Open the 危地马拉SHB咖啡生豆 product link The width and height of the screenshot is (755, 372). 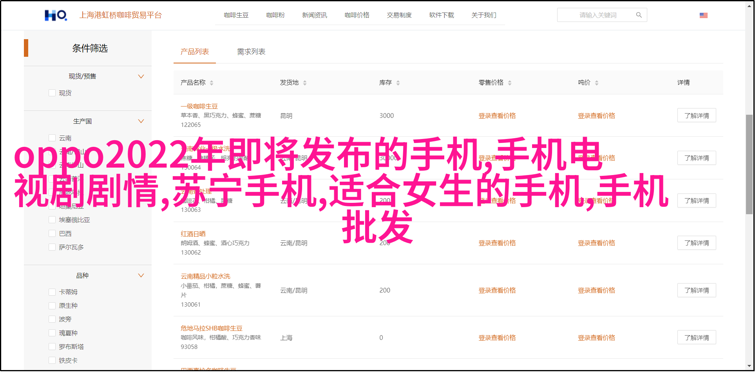[212, 328]
